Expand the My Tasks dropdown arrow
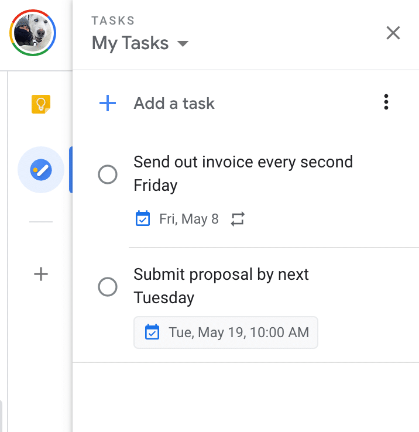The image size is (419, 432). pos(183,44)
